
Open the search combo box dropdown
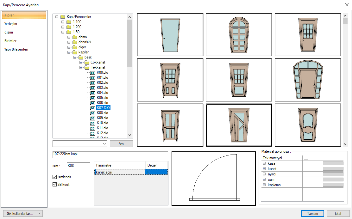click(105, 144)
